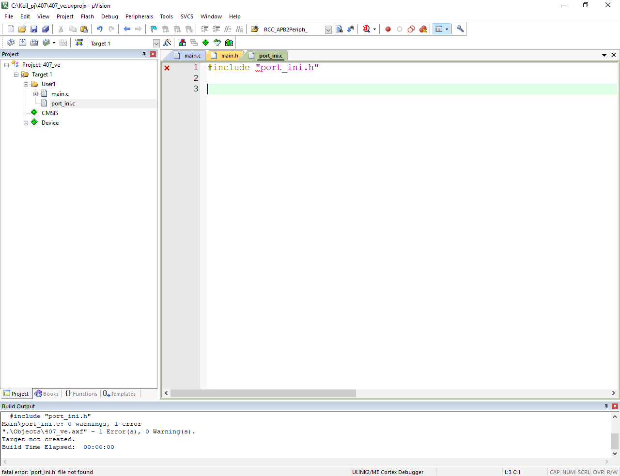Open a file with the folder icon
The width and height of the screenshot is (620, 476).
pos(22,29)
